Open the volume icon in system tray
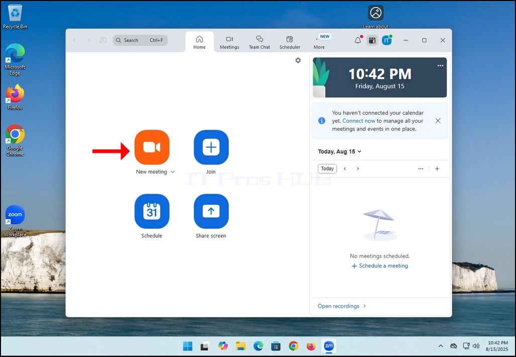Viewport: 516px width, 357px height. coord(476,346)
